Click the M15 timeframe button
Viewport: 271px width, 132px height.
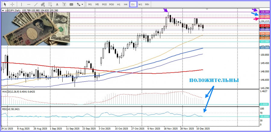coord(104,4)
